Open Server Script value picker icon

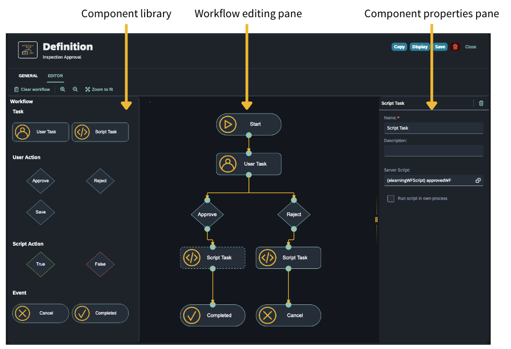(x=478, y=181)
